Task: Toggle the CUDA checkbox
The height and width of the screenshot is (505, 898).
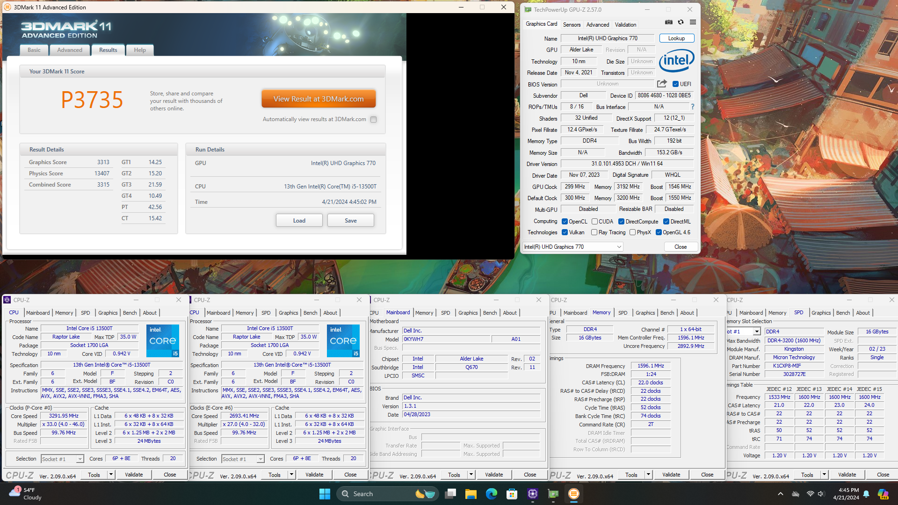Action: 594,222
